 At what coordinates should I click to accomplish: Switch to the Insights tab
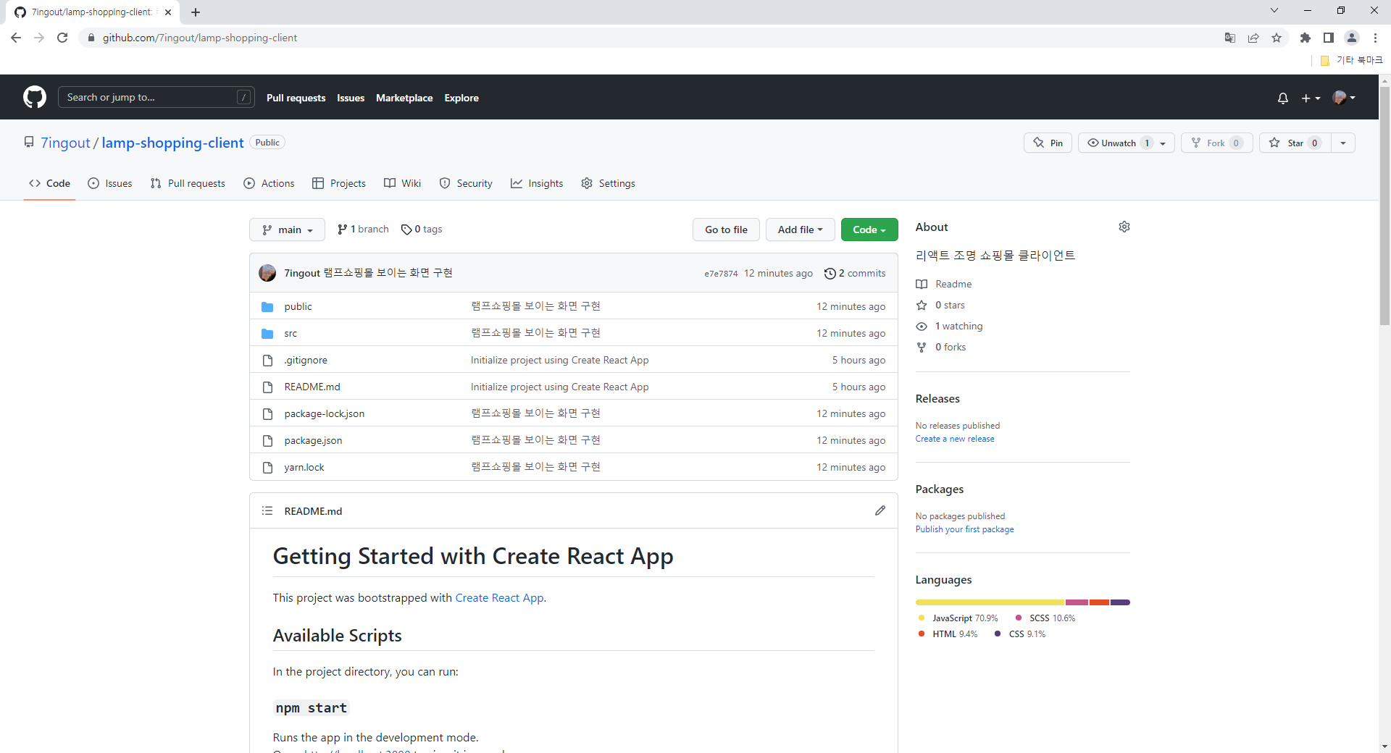[537, 183]
